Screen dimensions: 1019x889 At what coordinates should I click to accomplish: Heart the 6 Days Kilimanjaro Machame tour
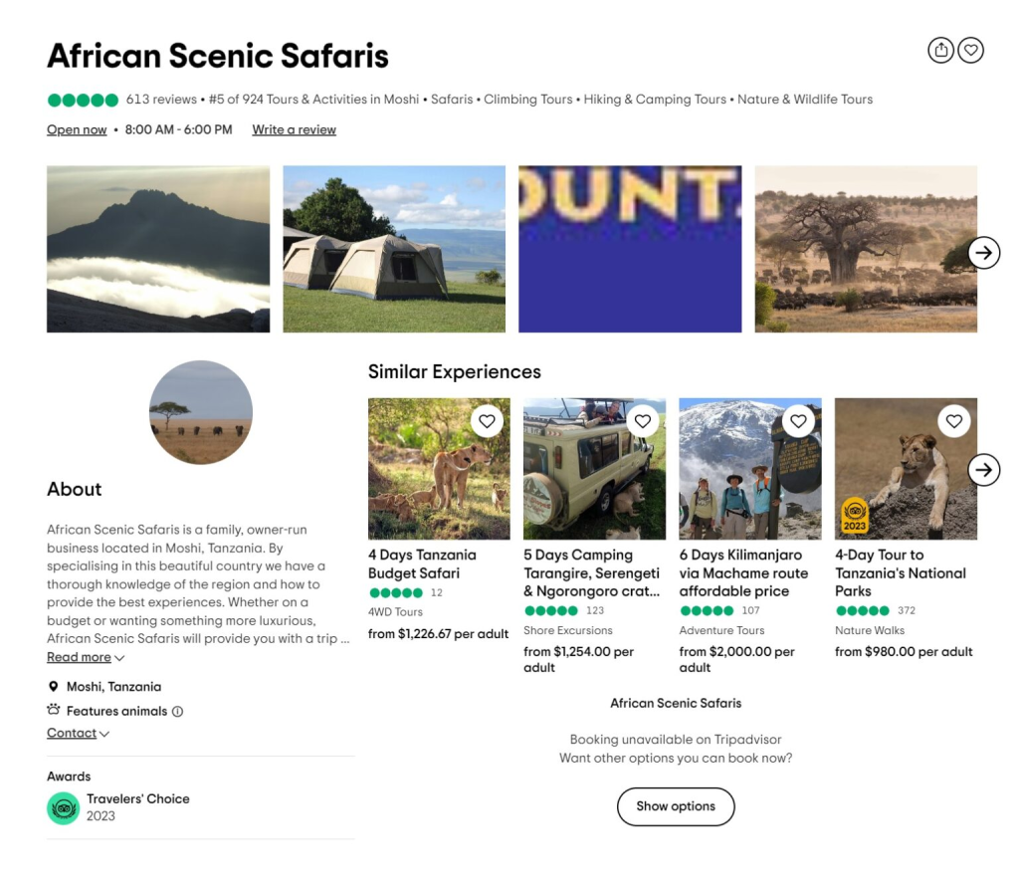pyautogui.click(x=798, y=421)
